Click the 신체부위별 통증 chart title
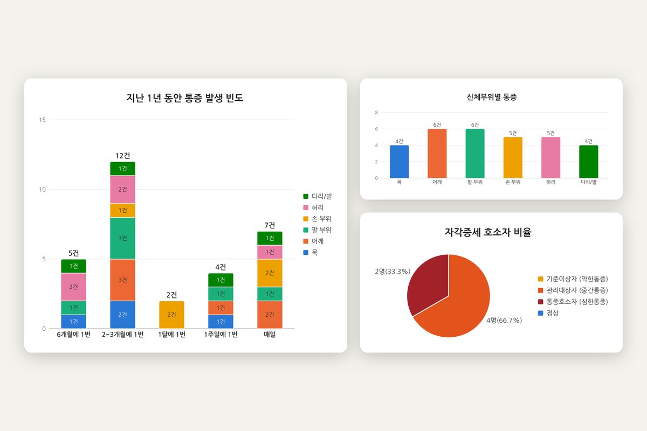 pyautogui.click(x=492, y=98)
